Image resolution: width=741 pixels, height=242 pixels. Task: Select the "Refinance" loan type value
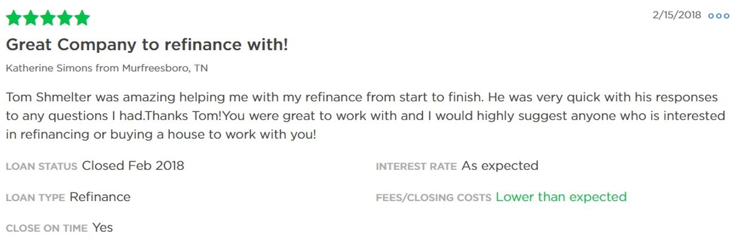(x=100, y=197)
